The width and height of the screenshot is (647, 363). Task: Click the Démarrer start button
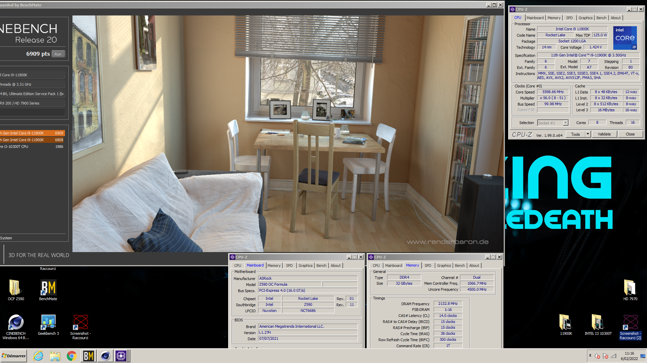[14, 356]
